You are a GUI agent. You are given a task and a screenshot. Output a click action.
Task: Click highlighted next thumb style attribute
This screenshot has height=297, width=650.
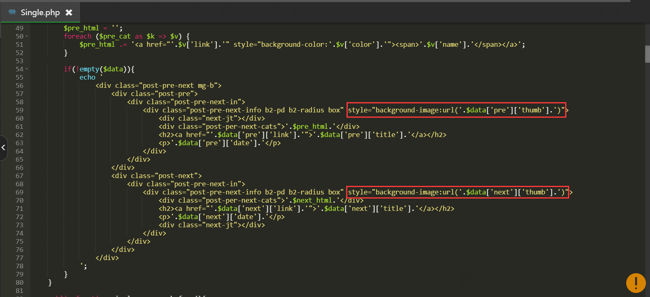458,192
